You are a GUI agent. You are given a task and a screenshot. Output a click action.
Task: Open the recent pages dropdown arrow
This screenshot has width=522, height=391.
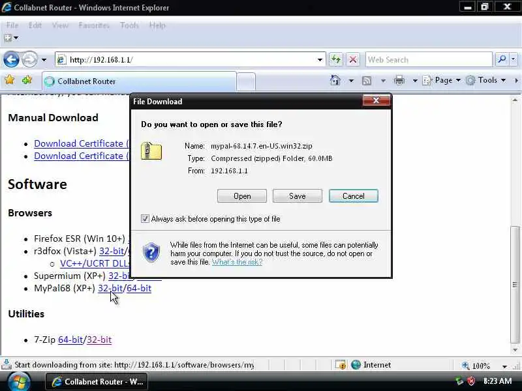click(x=44, y=60)
